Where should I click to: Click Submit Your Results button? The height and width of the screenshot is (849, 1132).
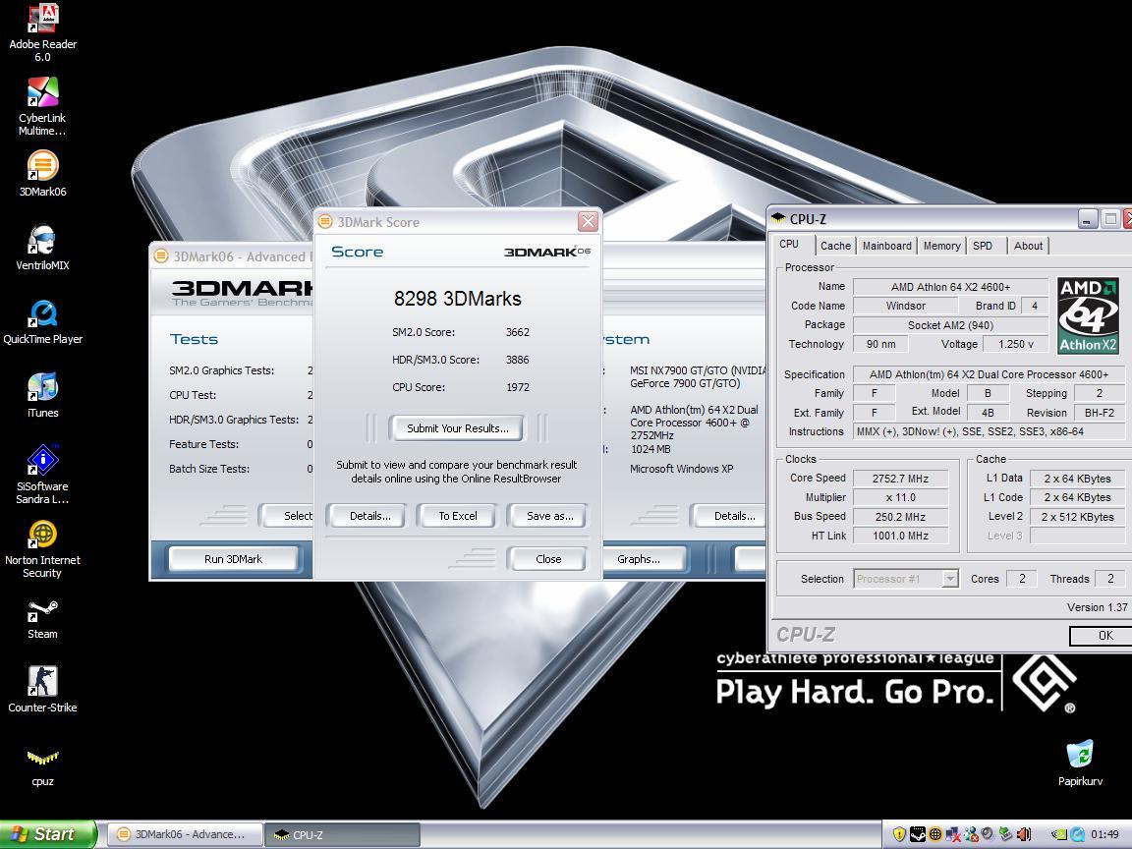point(458,428)
